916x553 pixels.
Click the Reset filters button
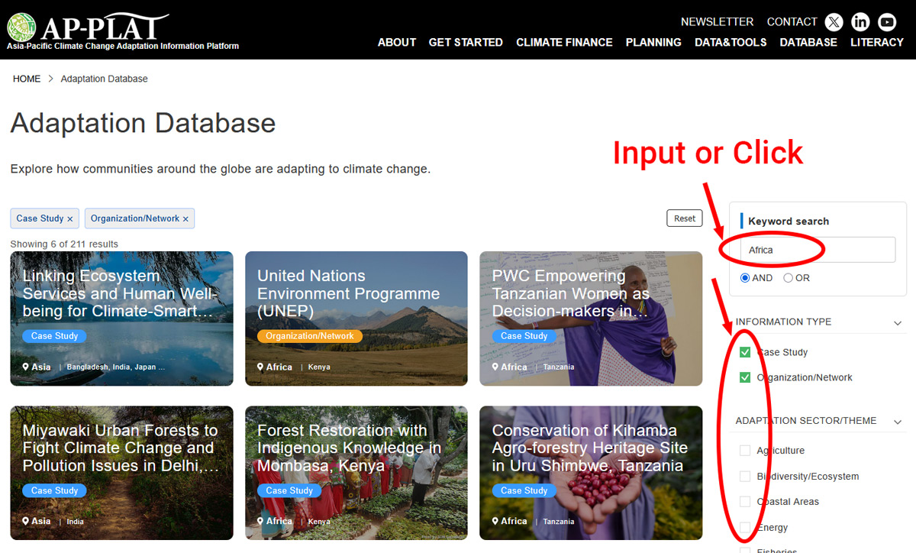click(x=685, y=218)
